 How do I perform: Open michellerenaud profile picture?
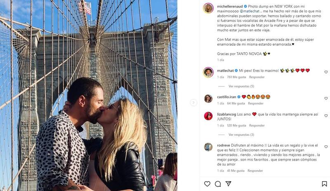208,8
